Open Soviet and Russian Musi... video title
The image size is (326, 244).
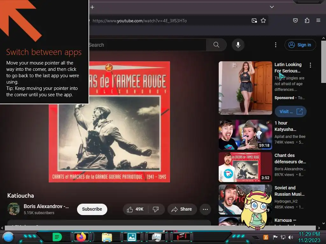click(x=289, y=191)
